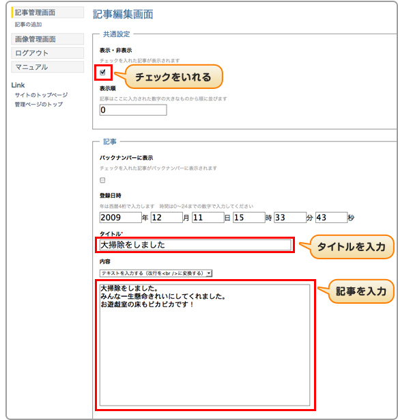398x420 pixels.
Task: Go to サイトのトップページ link
Action: (41, 95)
